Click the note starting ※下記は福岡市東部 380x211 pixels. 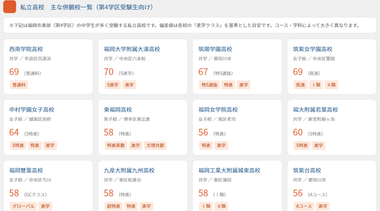point(184,26)
